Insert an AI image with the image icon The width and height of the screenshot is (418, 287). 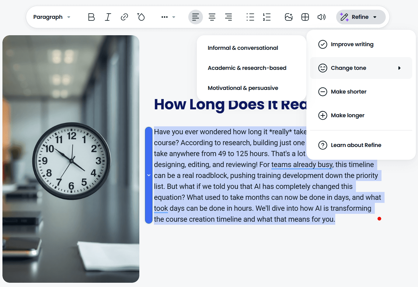[288, 17]
